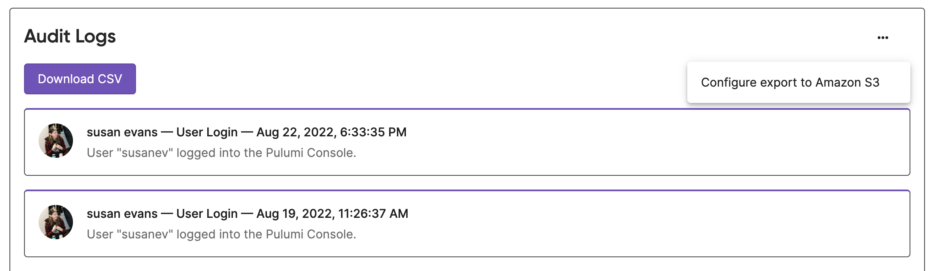Click User Login label in Aug 22 entry
This screenshot has width=937, height=271.
(207, 132)
